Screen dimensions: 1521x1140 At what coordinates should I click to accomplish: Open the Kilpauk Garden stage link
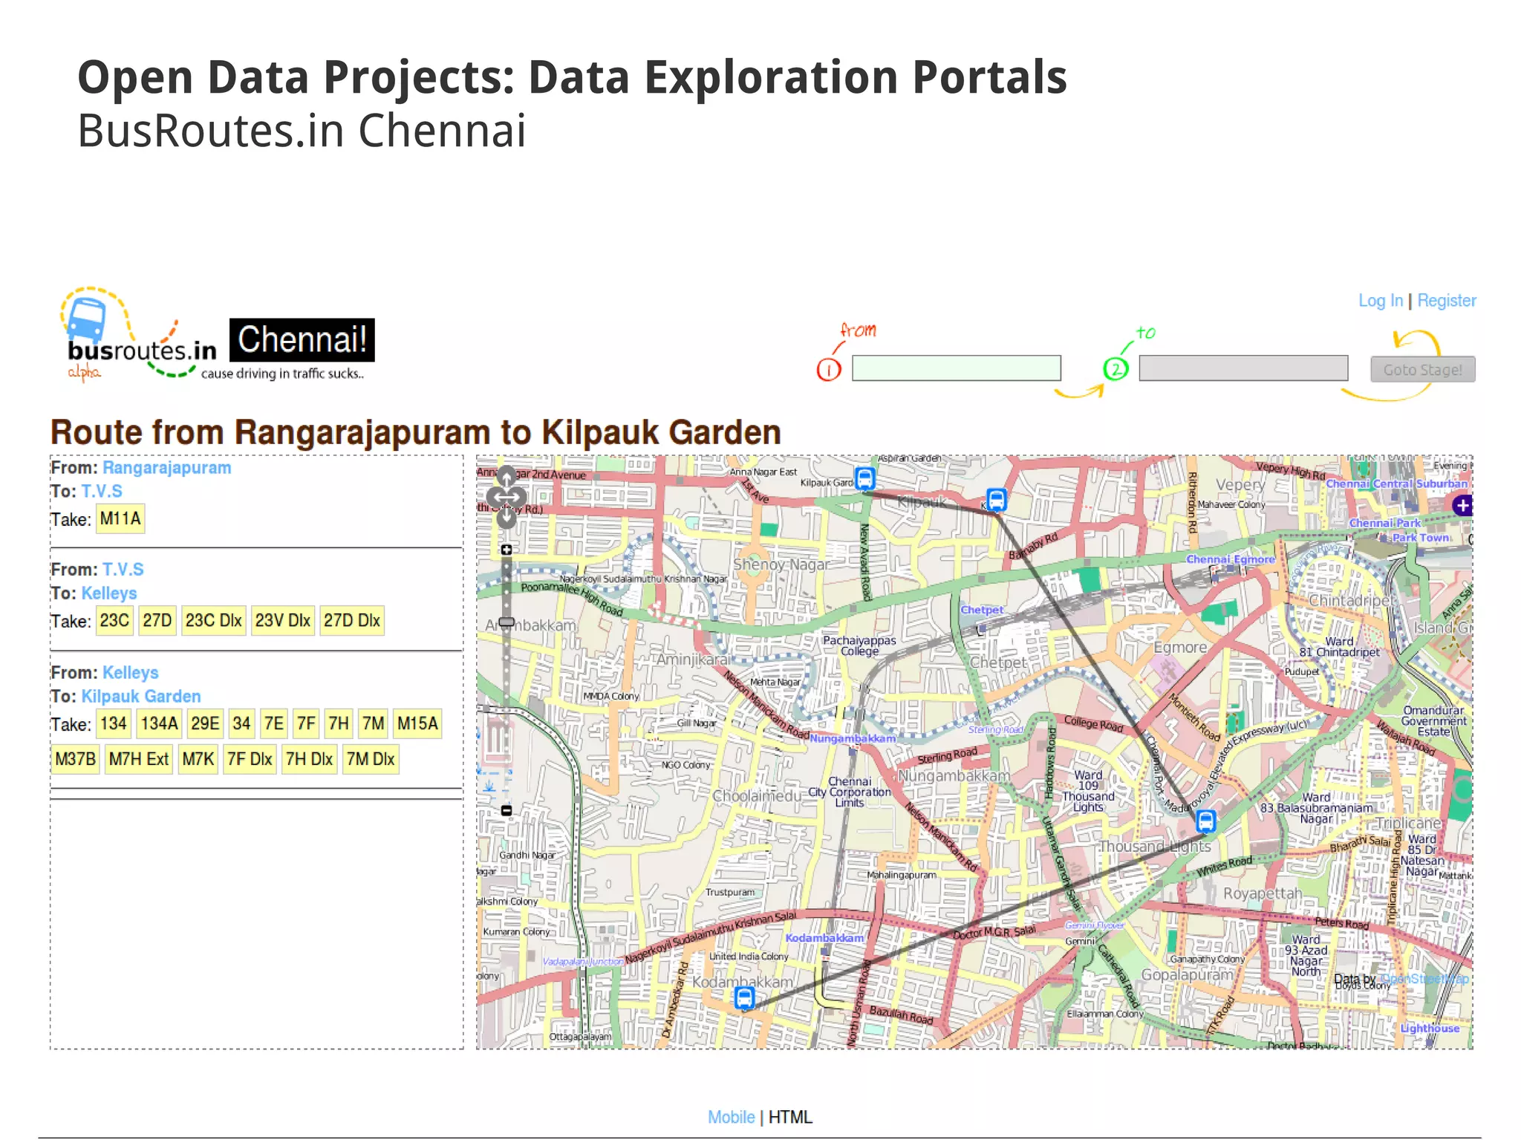(x=141, y=697)
